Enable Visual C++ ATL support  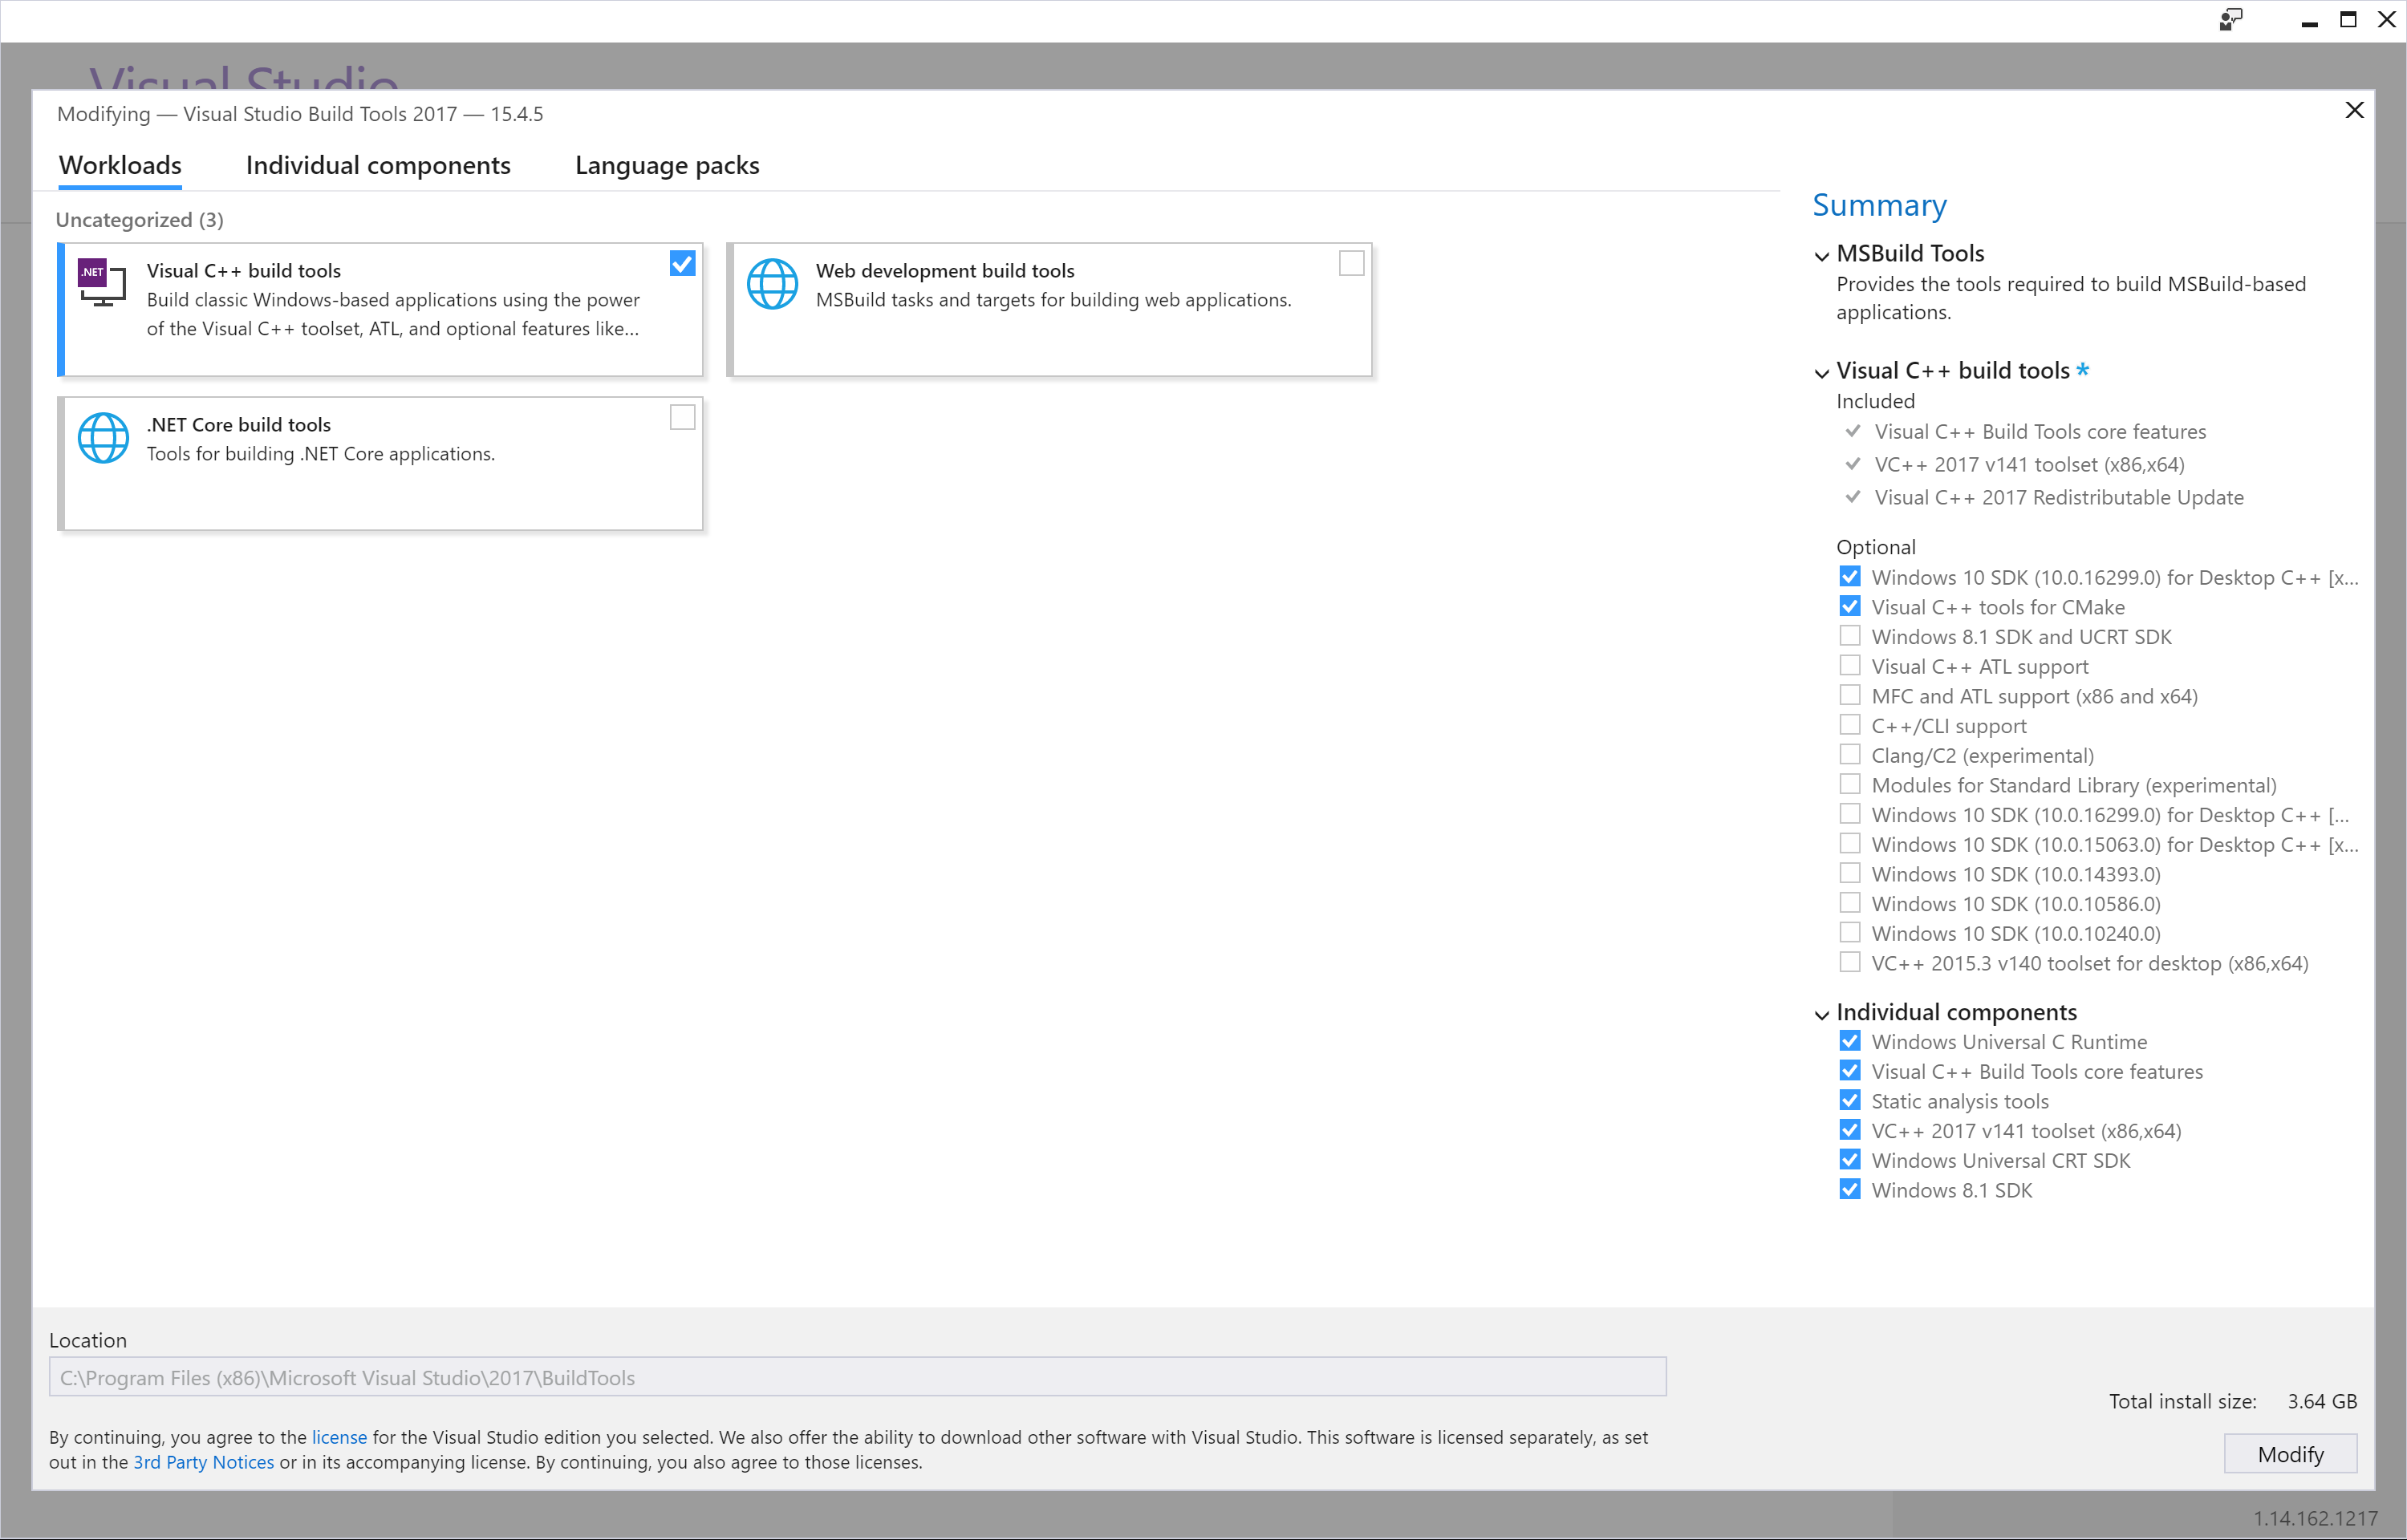1849,666
